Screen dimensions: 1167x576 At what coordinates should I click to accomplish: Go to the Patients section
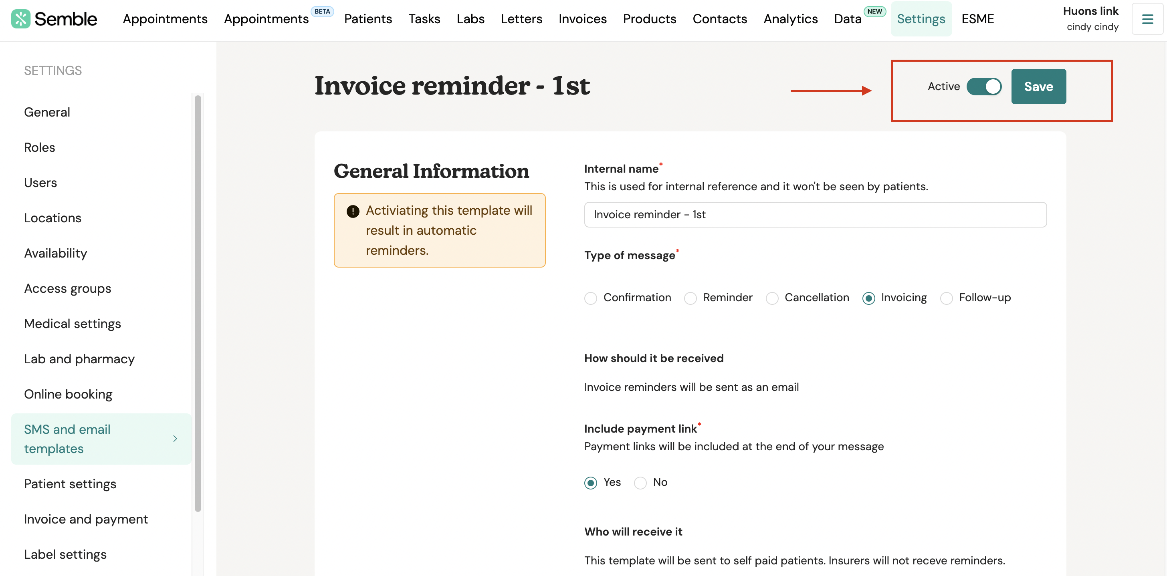tap(368, 19)
